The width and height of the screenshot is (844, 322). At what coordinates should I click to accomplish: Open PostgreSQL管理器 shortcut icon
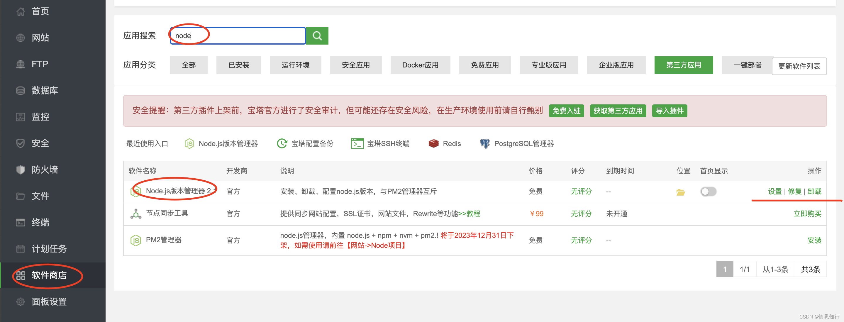pos(484,143)
